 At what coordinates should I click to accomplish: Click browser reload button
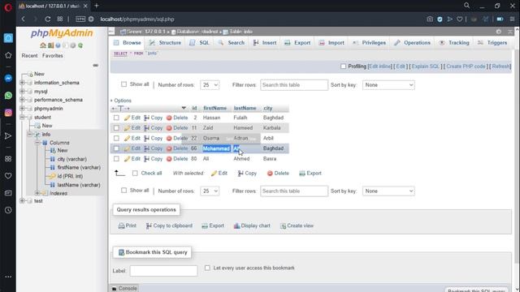[x=48, y=19]
